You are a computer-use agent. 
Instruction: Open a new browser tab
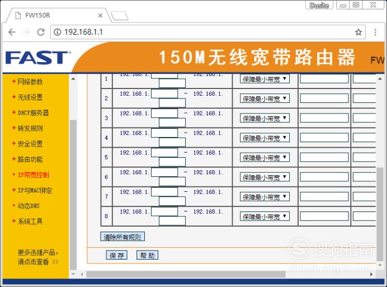click(x=120, y=16)
